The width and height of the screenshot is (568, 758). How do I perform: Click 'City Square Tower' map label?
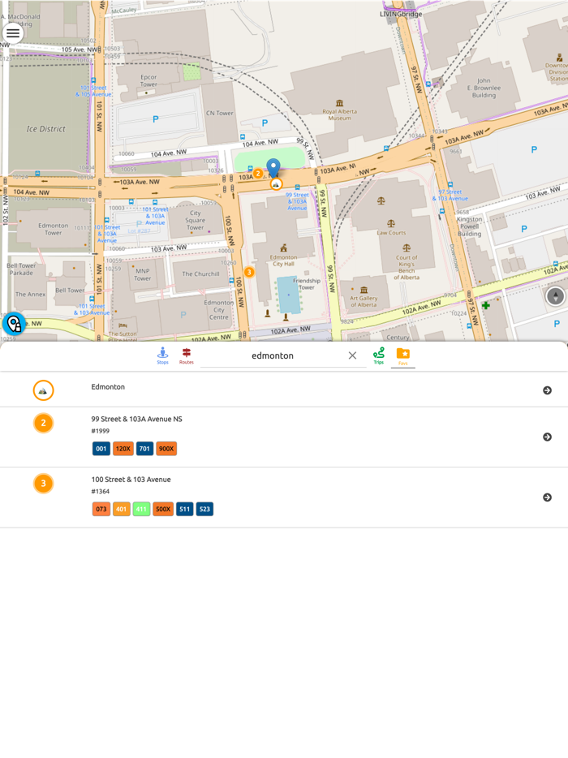click(x=196, y=220)
